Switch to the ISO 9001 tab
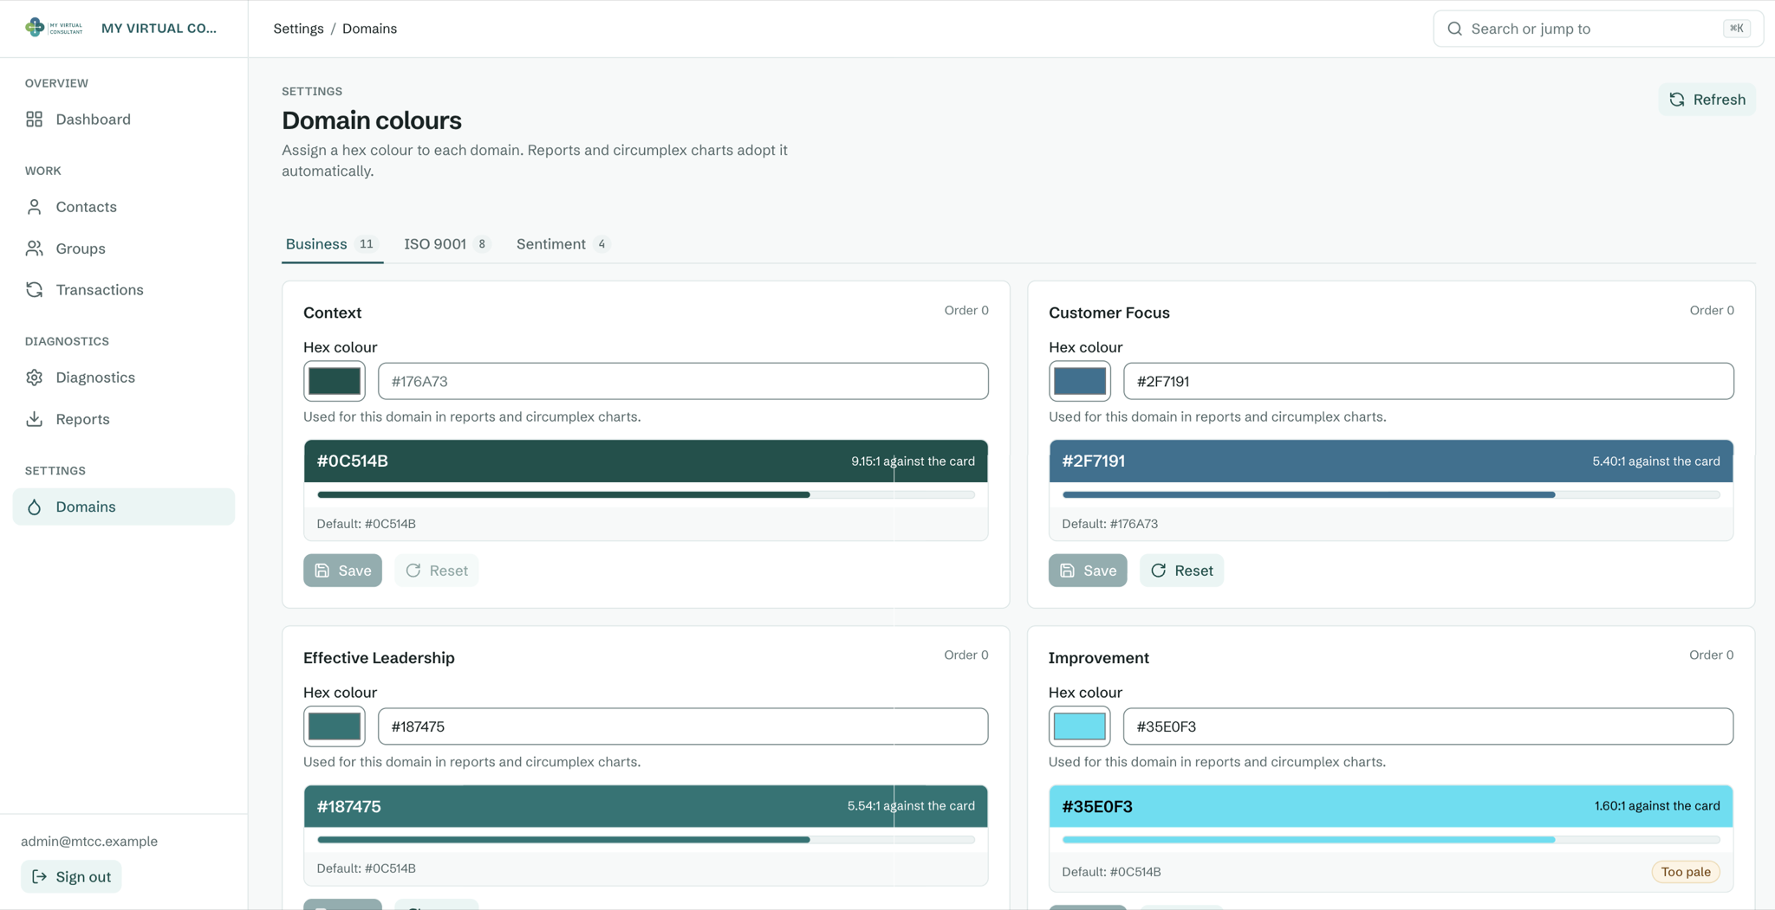 coord(446,244)
